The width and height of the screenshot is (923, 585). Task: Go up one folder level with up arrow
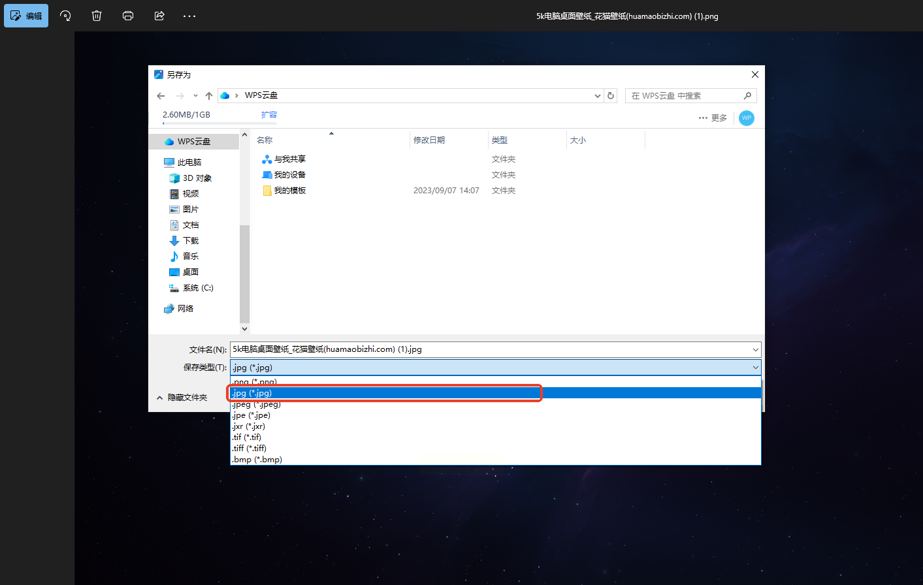click(209, 96)
